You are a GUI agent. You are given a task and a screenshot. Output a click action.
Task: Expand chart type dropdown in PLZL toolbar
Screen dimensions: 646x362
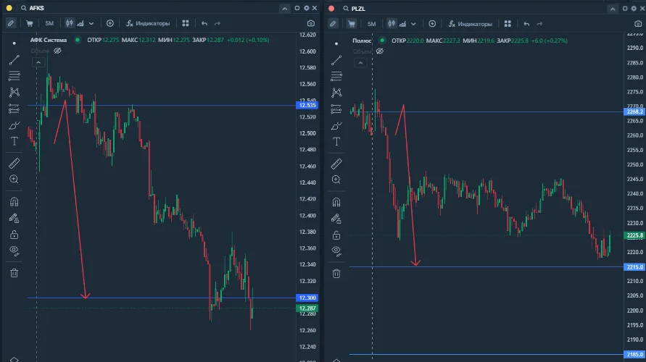(414, 25)
